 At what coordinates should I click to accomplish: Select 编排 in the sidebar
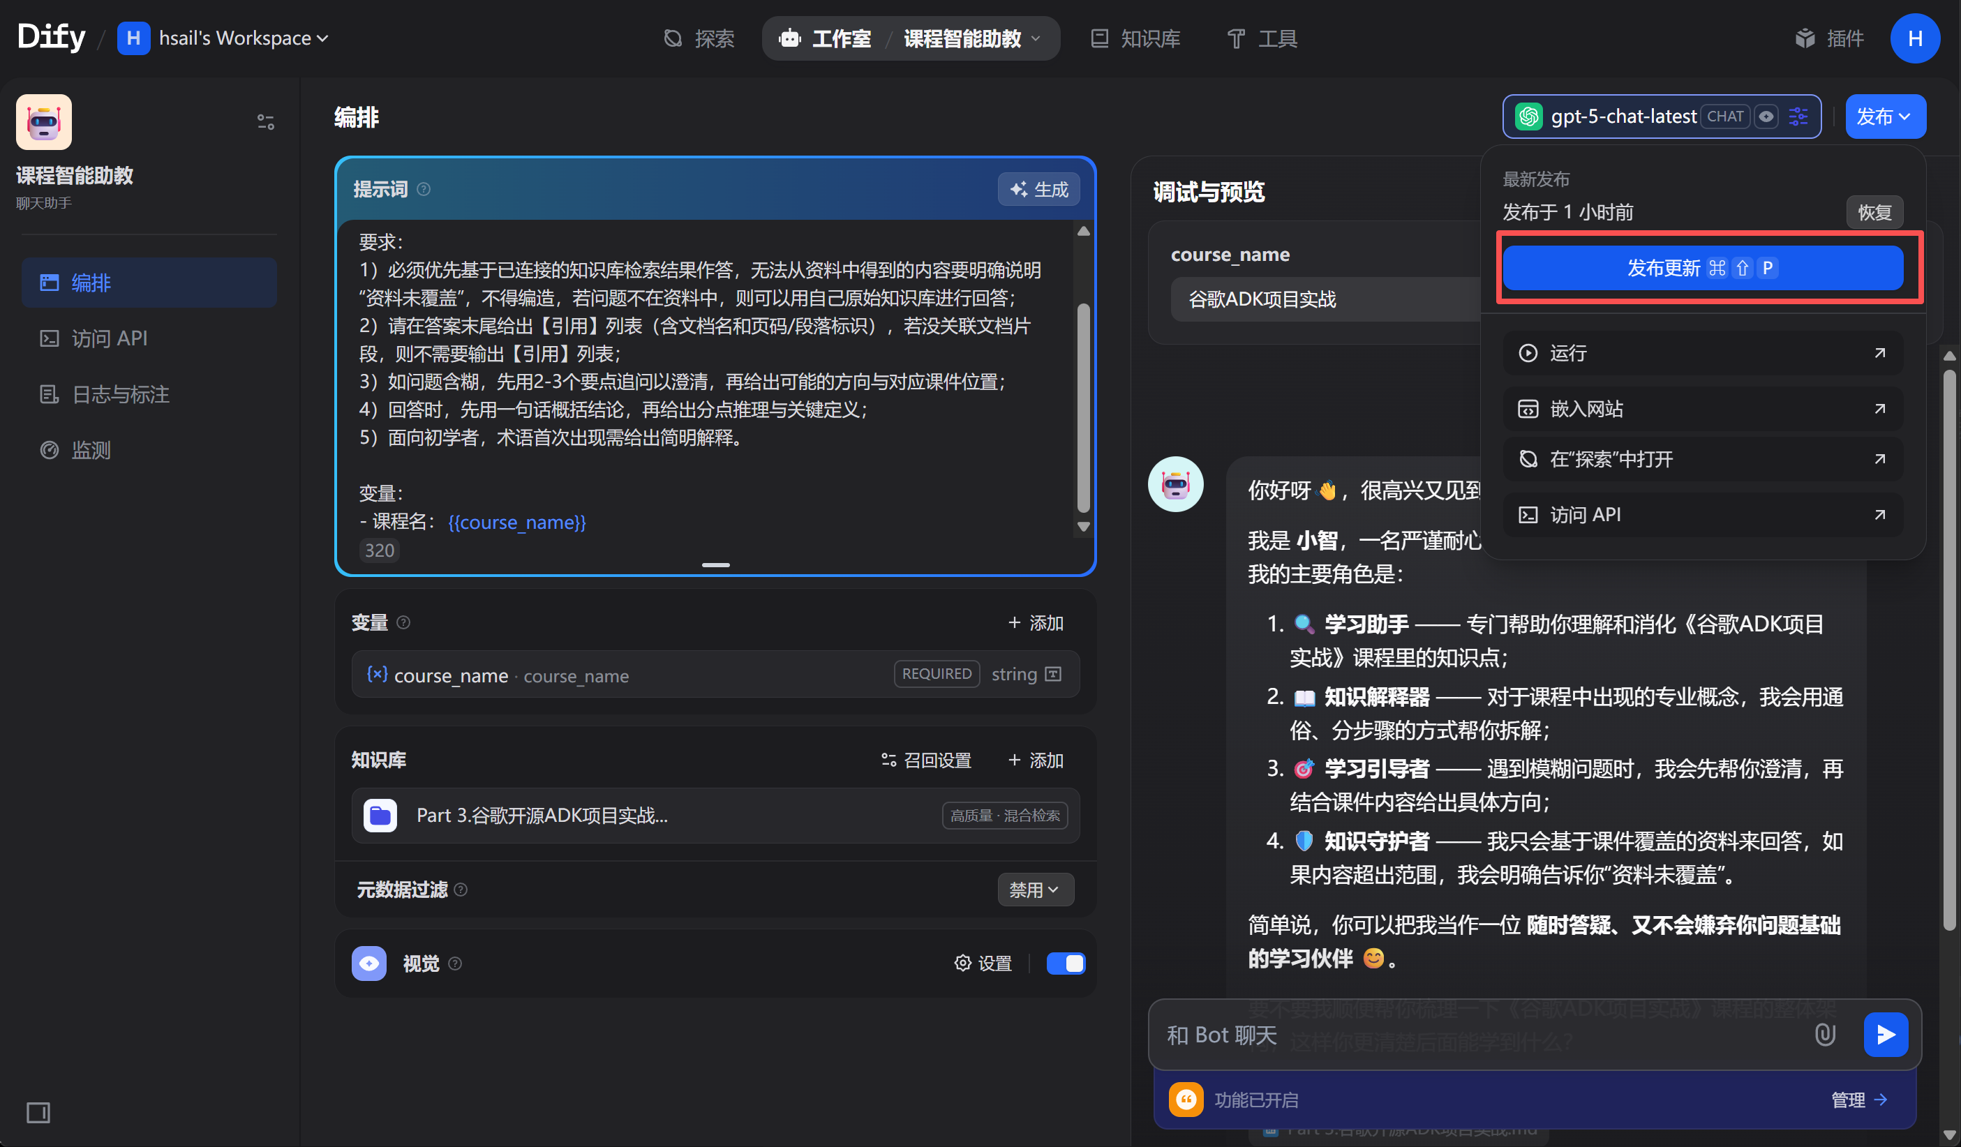149,283
